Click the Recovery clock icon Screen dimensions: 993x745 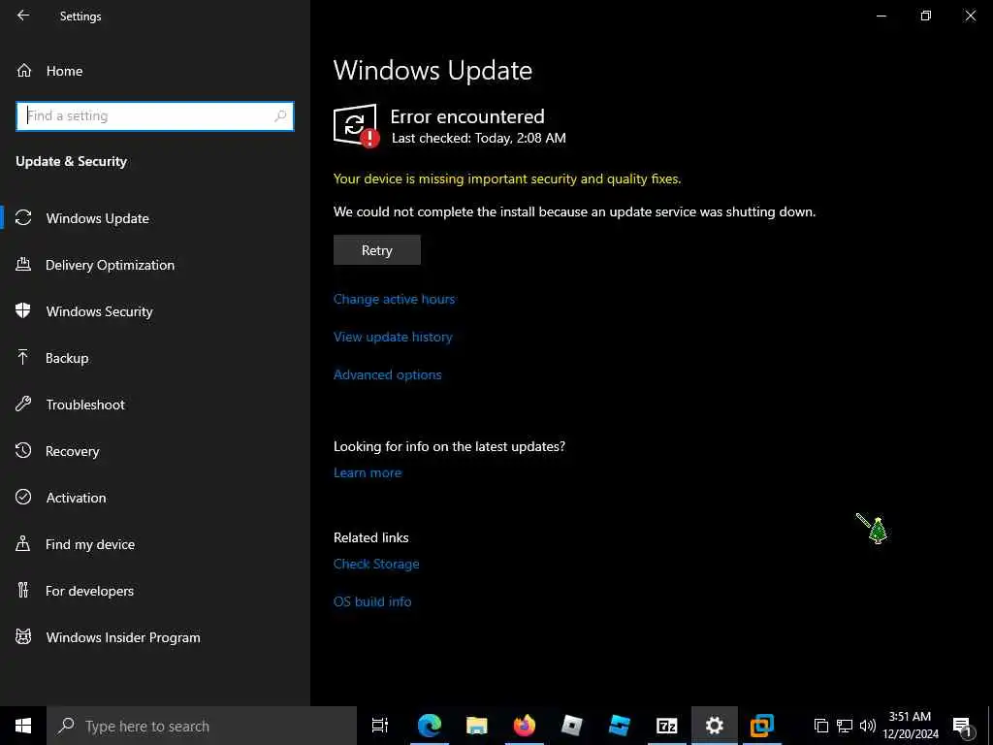tap(23, 450)
